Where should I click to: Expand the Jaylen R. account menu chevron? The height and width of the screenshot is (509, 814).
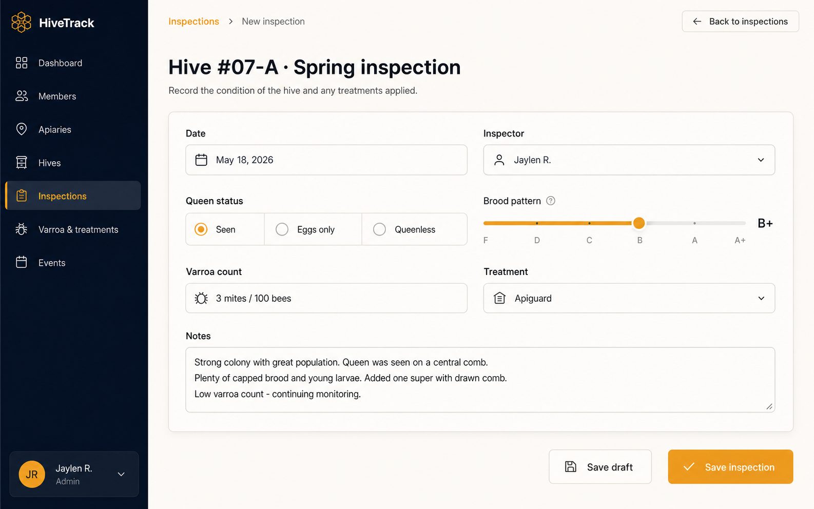[121, 474]
